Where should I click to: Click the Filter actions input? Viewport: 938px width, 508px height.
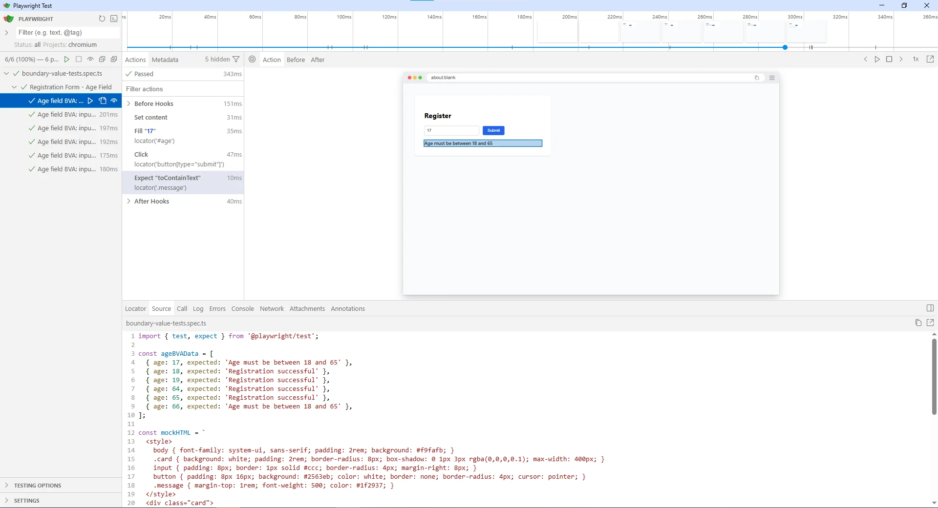pyautogui.click(x=183, y=89)
